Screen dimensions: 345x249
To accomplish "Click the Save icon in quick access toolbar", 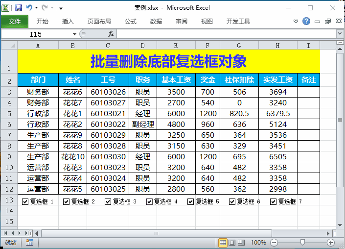I will tap(19, 8).
